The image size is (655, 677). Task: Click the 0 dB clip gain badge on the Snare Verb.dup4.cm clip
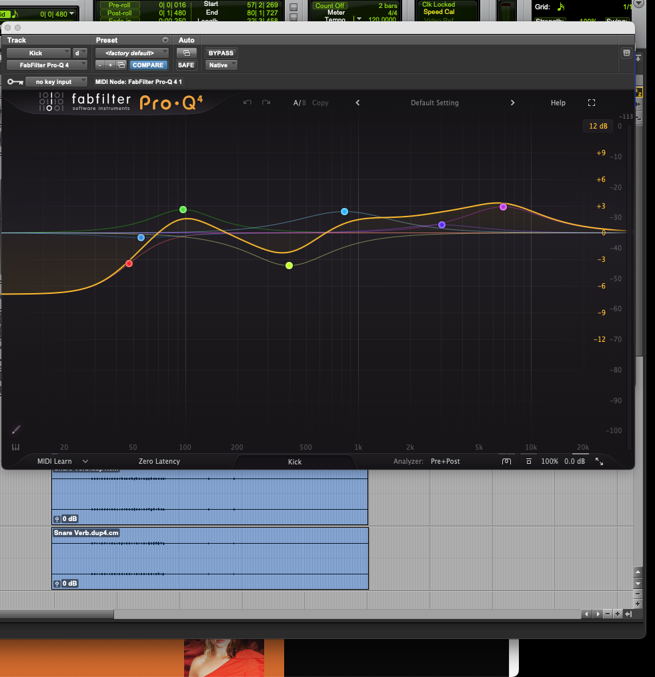(x=65, y=583)
